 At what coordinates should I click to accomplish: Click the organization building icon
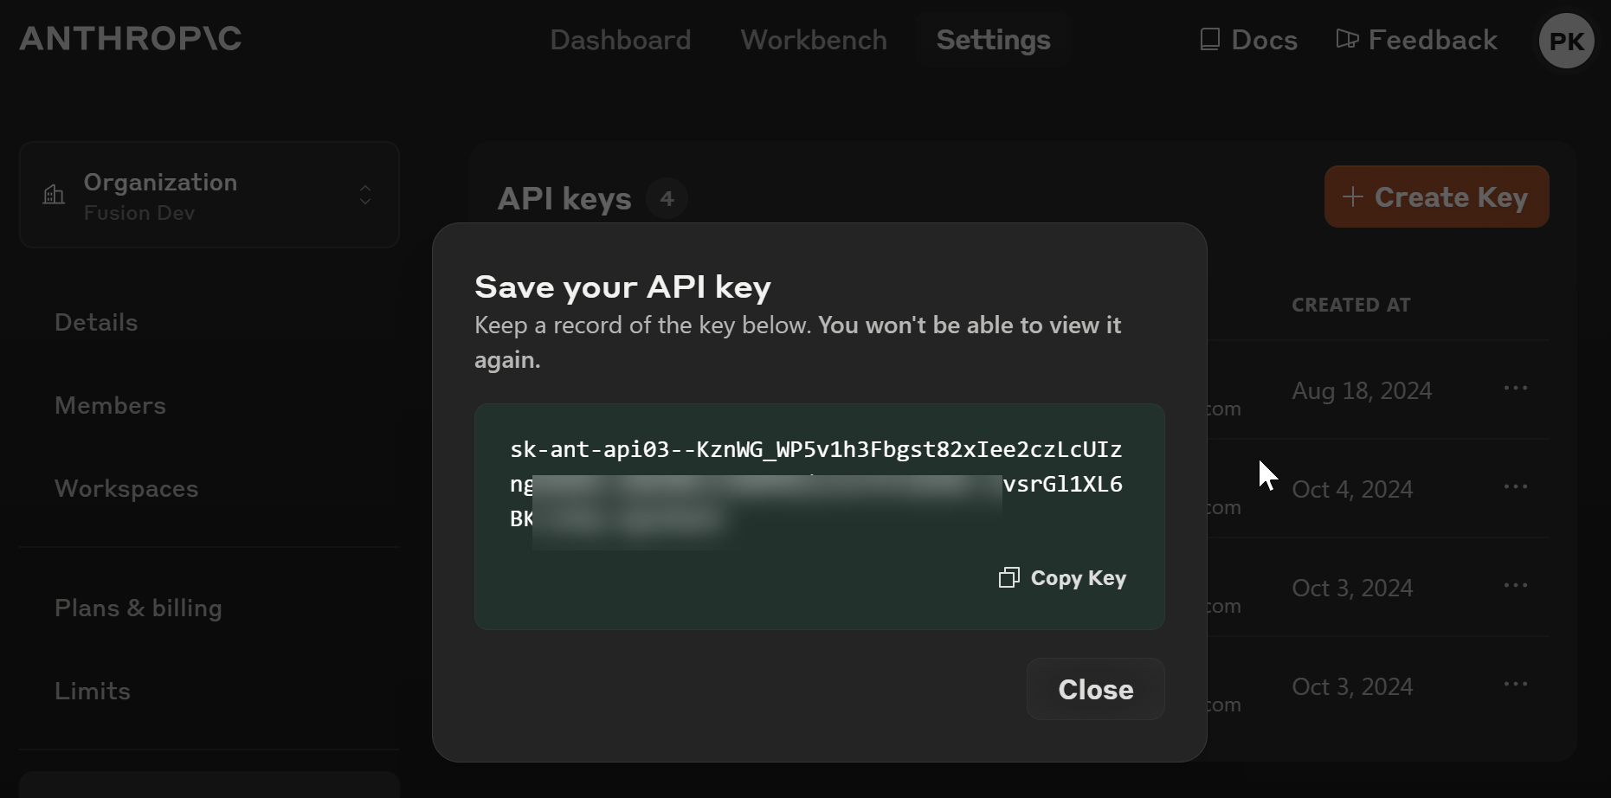click(x=54, y=195)
